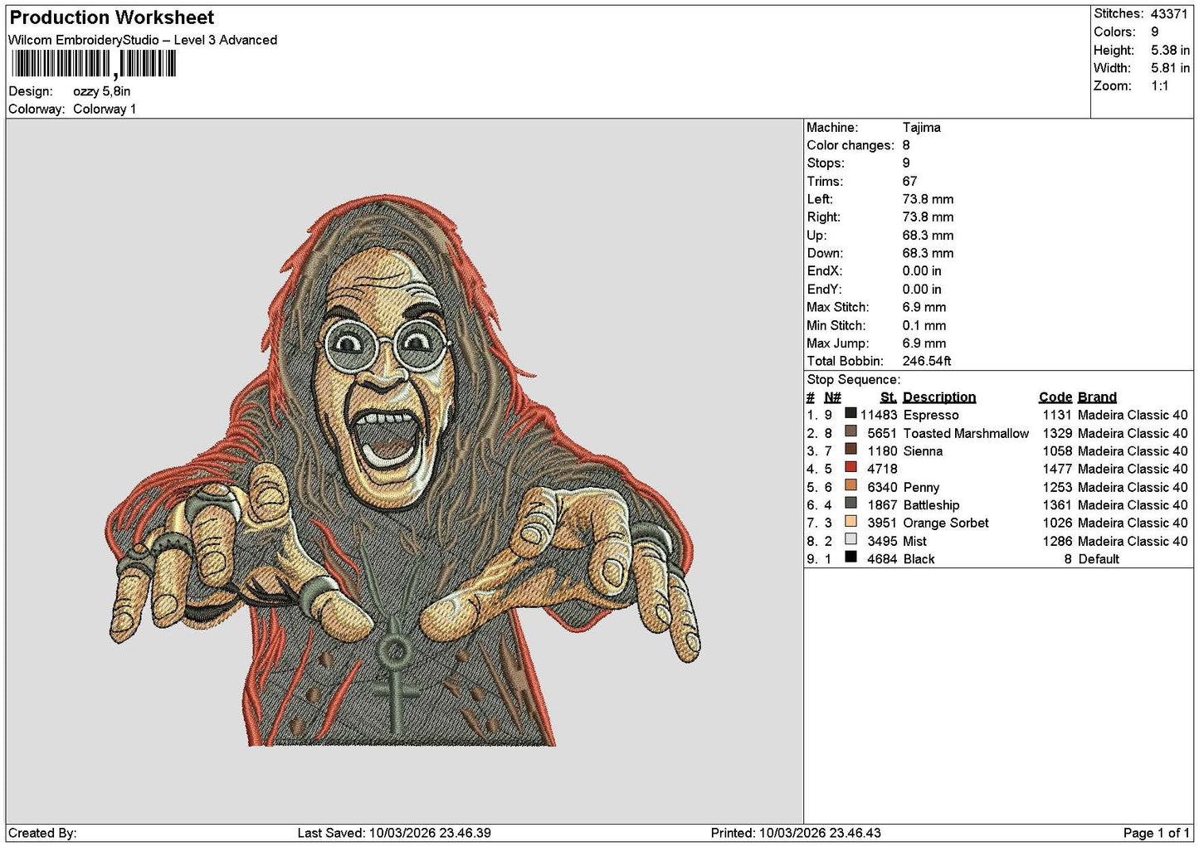
Task: Click the Max Stitch value '6.9 mm'
Action: 924,307
